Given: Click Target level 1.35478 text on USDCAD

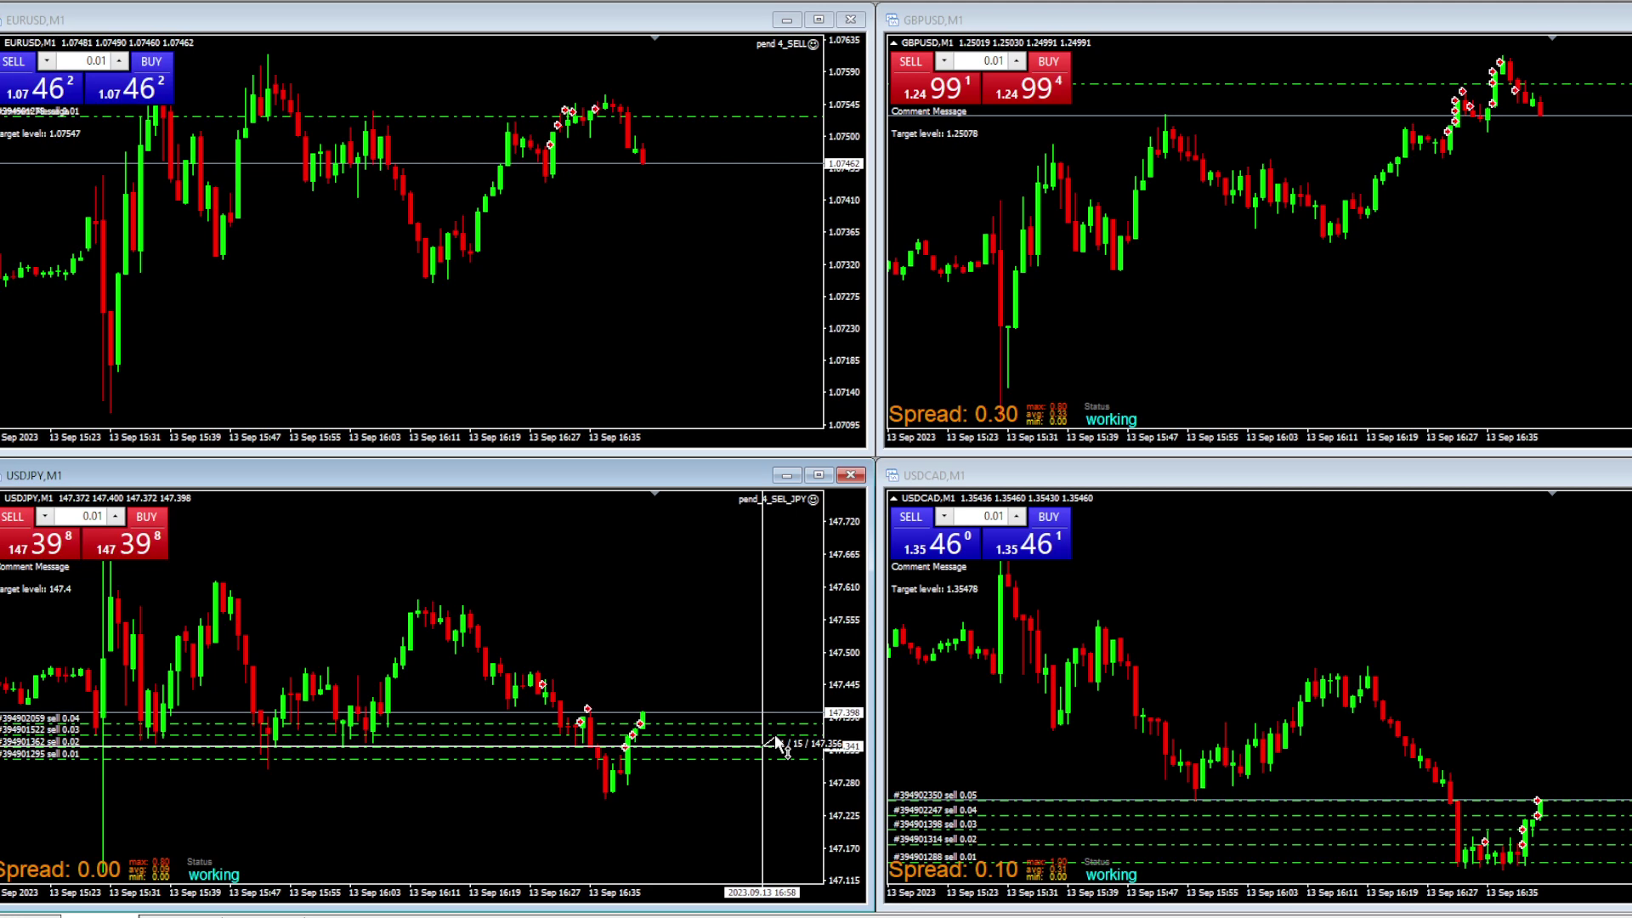Looking at the screenshot, I should tap(934, 589).
